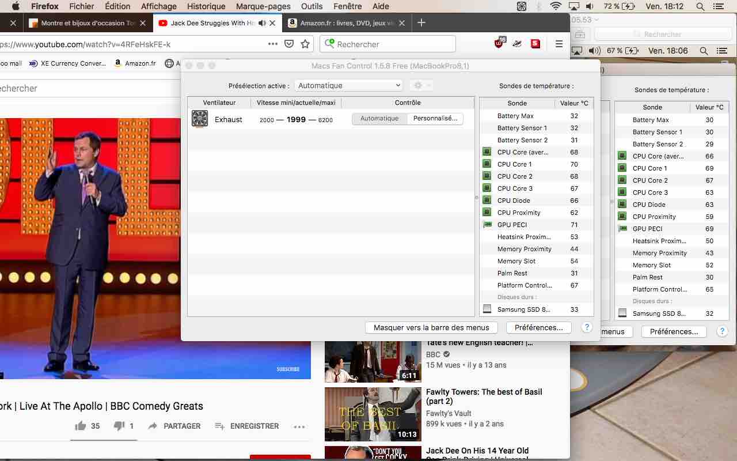Click the BBC channel name

coord(433,354)
